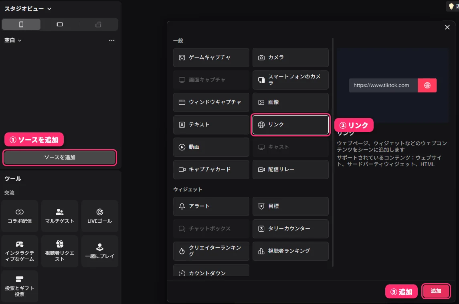Open the LIVEゴール tool
This screenshot has height=304, width=459.
[x=100, y=216]
